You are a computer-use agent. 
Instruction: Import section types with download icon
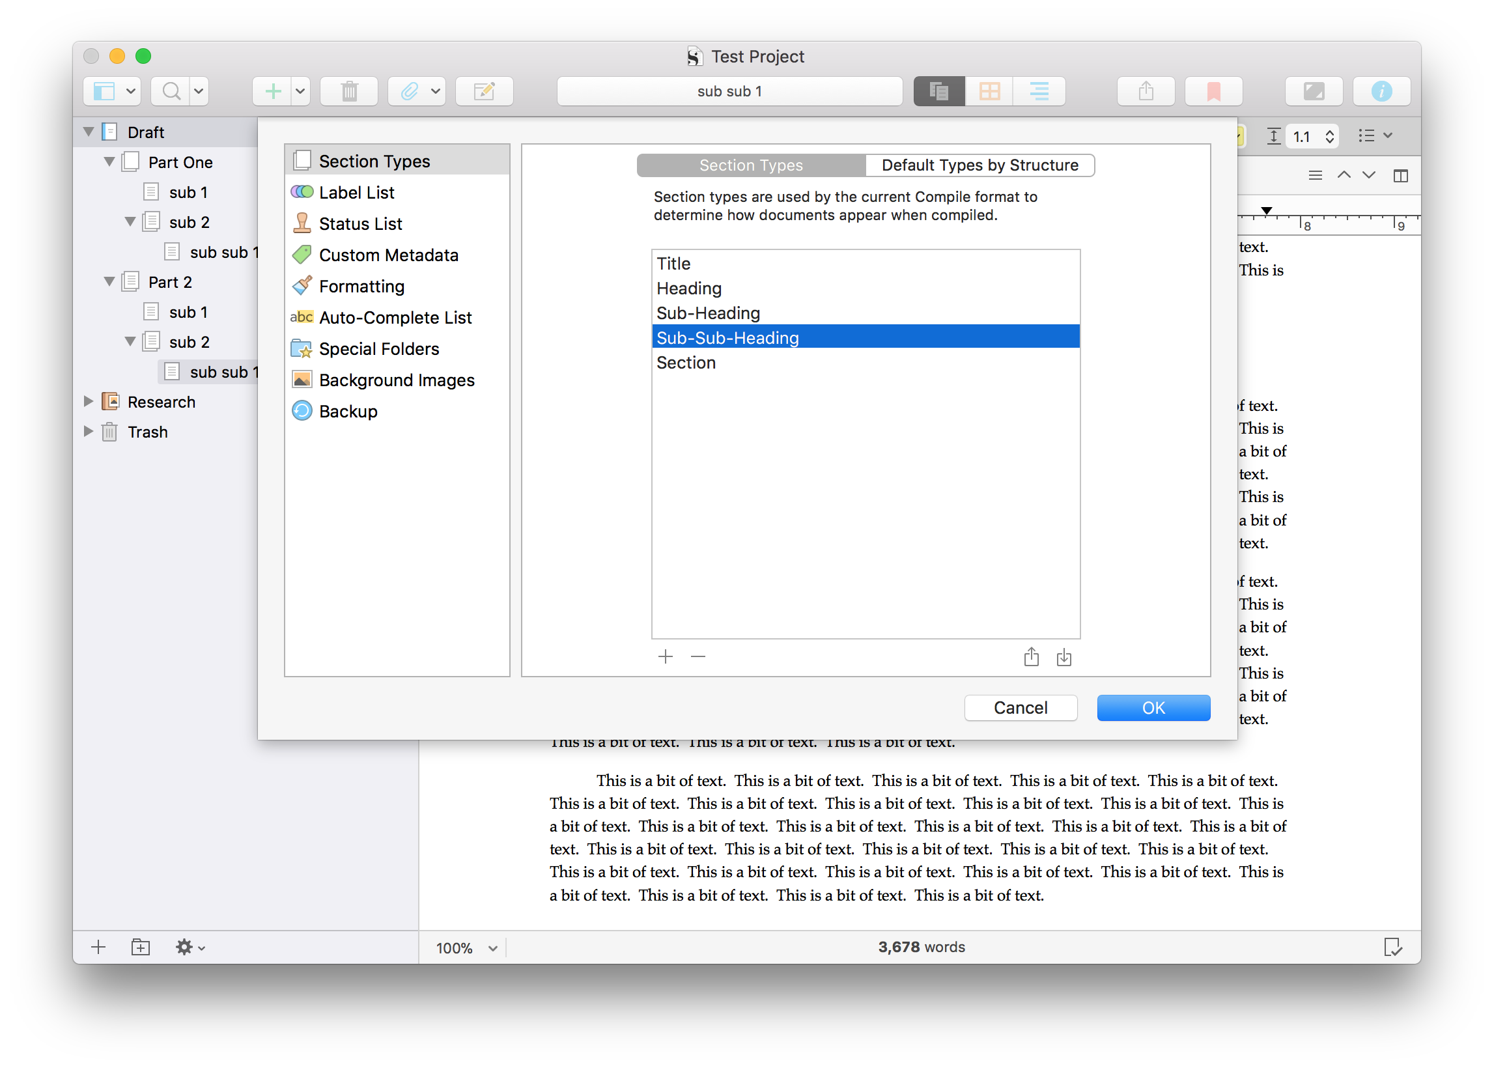tap(1064, 657)
